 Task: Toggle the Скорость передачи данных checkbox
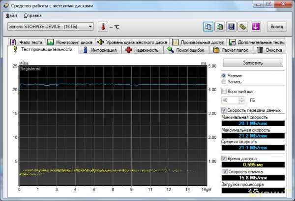pos(225,110)
